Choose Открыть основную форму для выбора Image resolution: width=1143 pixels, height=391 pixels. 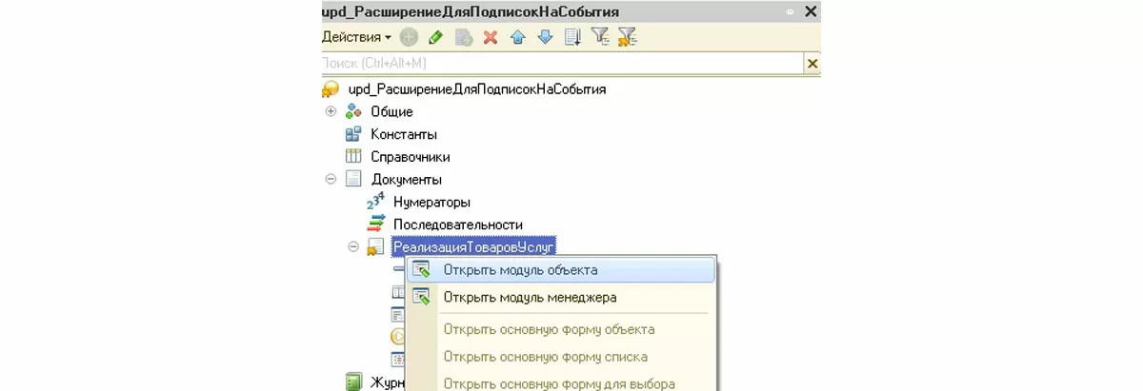pyautogui.click(x=560, y=382)
